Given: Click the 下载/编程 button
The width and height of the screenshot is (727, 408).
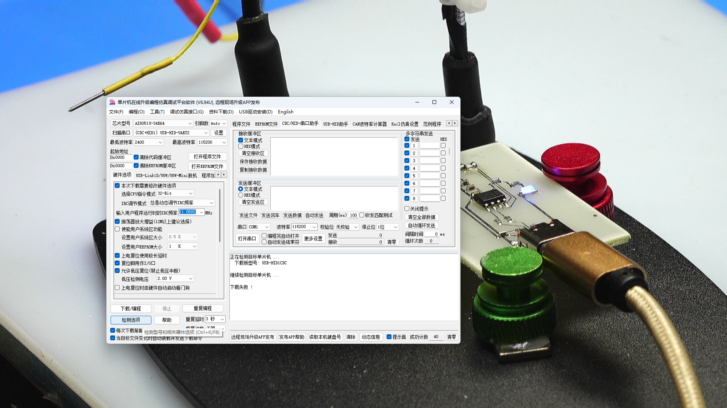Looking at the screenshot, I should point(131,309).
